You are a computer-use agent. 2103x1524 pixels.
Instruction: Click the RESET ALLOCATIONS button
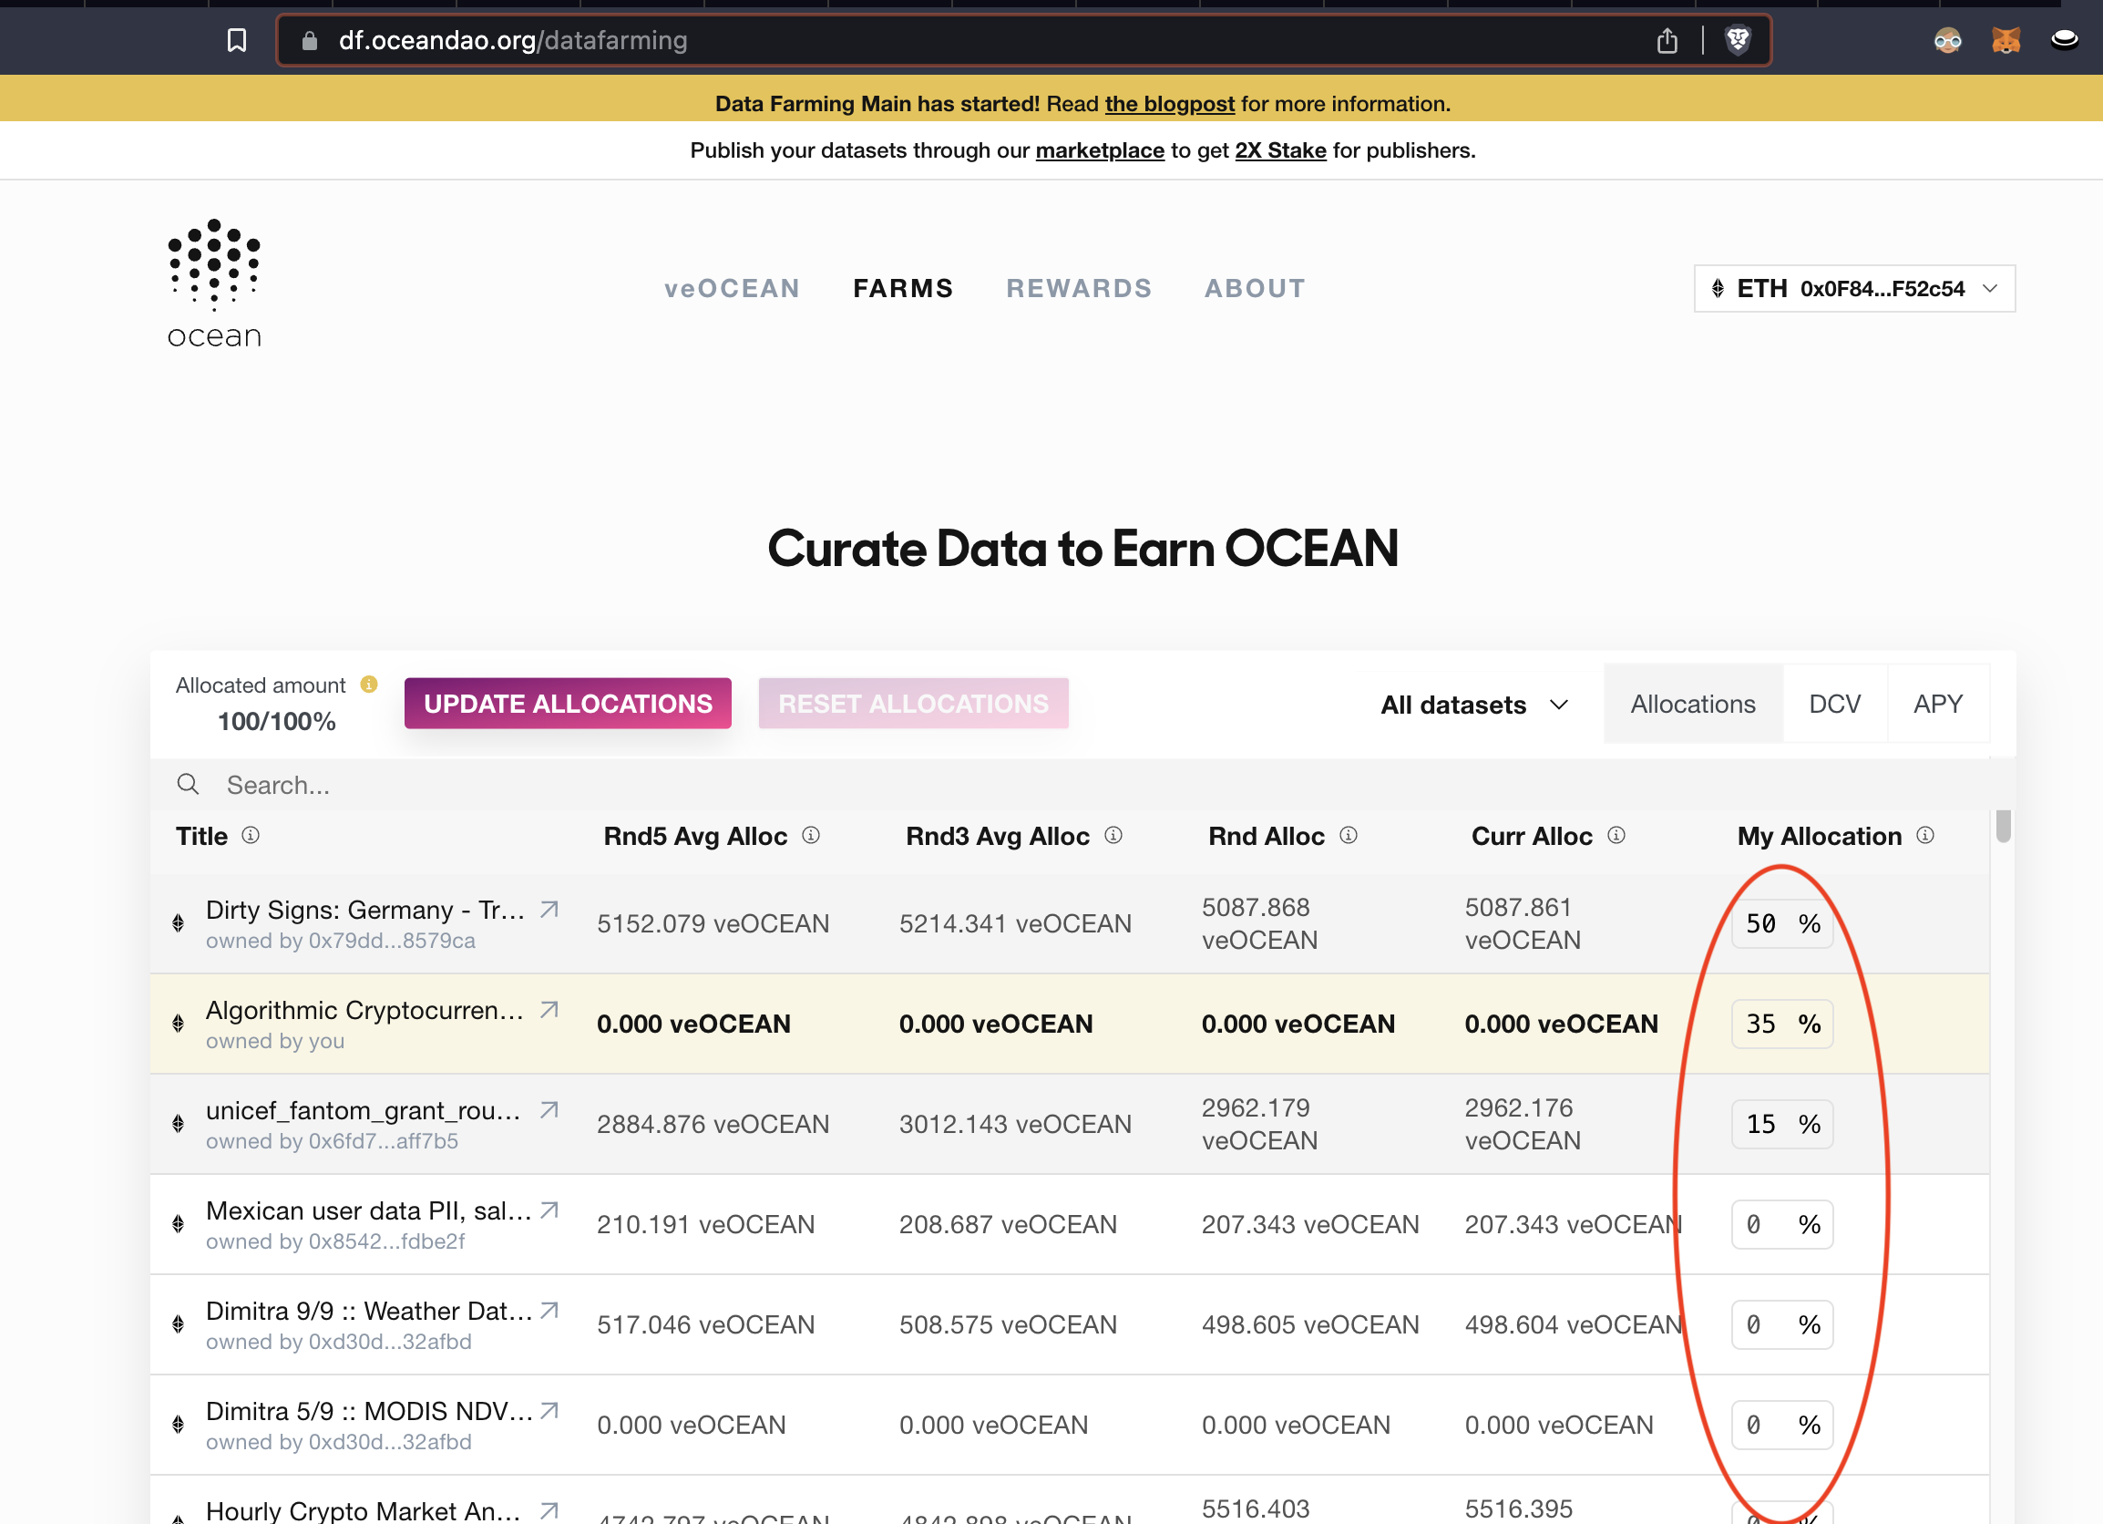913,703
